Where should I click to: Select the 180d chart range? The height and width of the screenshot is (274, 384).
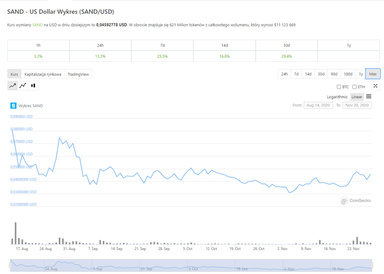(x=348, y=74)
